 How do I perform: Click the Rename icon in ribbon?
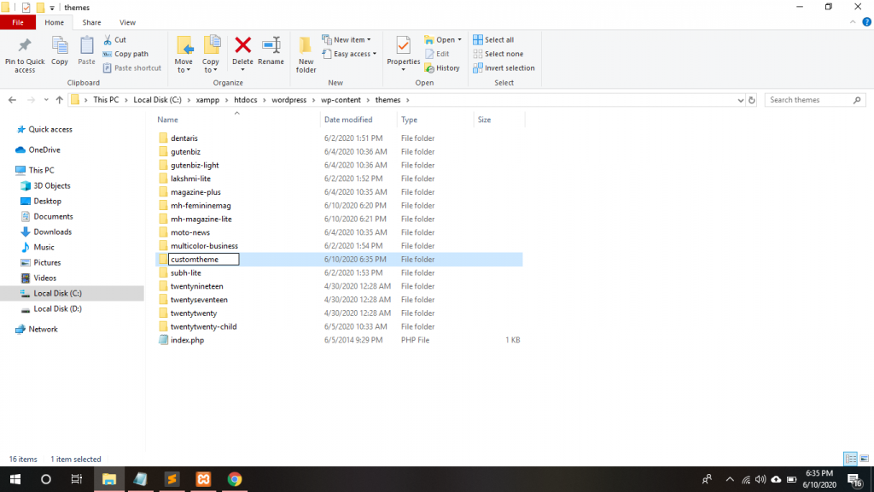[271, 47]
